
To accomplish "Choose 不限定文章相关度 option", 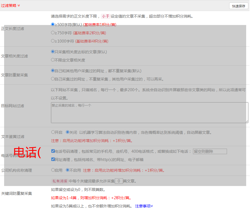I will click(53, 60).
